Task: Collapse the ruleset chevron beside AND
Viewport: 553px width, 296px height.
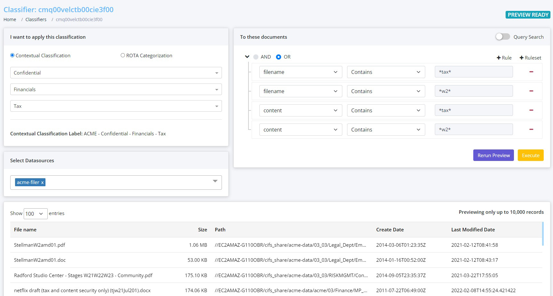Action: click(247, 57)
